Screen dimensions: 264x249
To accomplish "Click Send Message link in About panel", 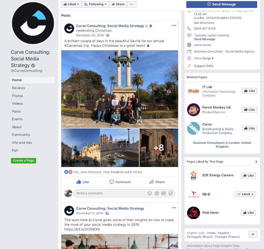I will 205,39.
